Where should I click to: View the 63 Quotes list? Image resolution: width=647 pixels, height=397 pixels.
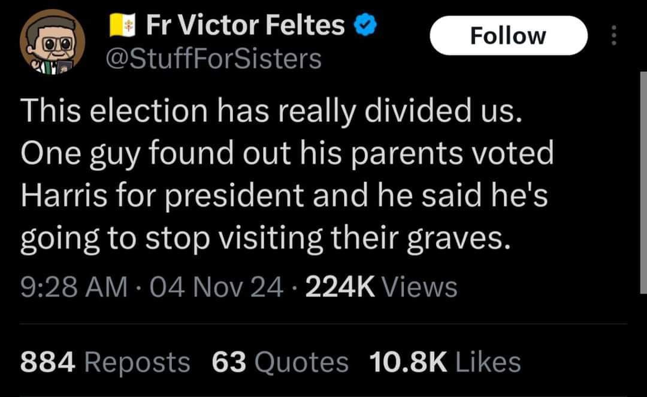(x=280, y=362)
